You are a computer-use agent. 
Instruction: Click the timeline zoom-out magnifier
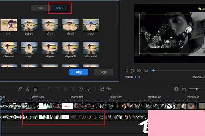pos(184,89)
